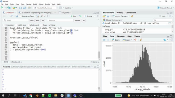Clear all plots broom icon

(141, 40)
